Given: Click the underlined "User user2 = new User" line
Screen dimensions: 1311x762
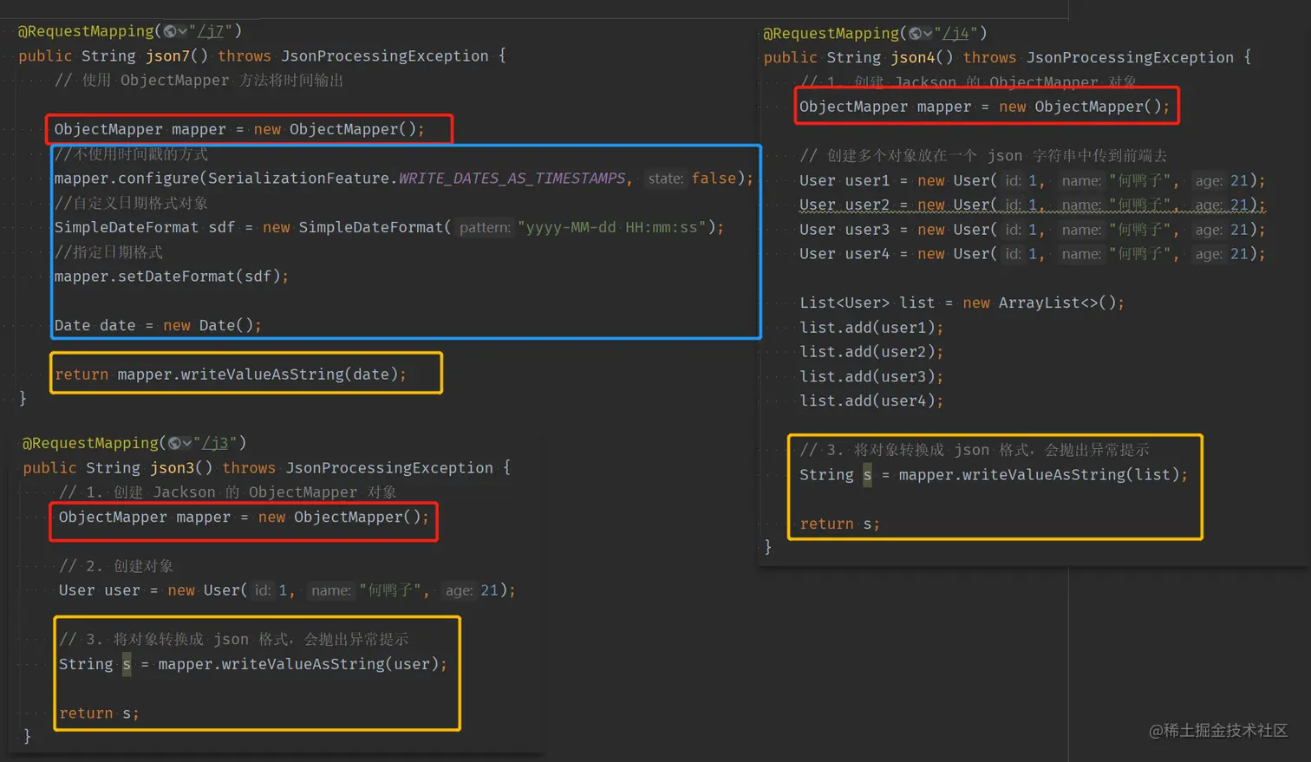Looking at the screenshot, I should 1032,205.
